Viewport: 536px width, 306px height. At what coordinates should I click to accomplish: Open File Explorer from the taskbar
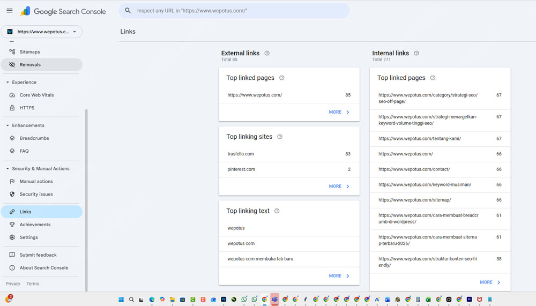coord(172,300)
